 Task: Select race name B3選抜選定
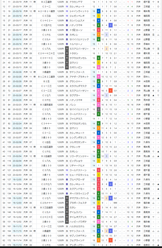click(x=47, y=105)
